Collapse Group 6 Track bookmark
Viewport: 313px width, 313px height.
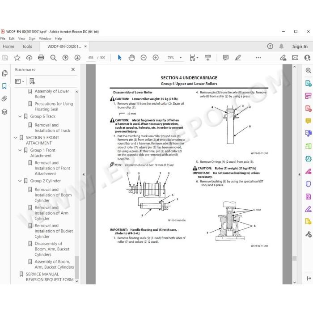[20, 116]
